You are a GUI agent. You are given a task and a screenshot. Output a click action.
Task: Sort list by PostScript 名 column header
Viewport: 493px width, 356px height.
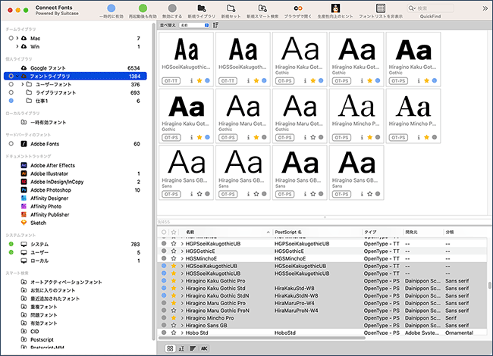point(317,232)
